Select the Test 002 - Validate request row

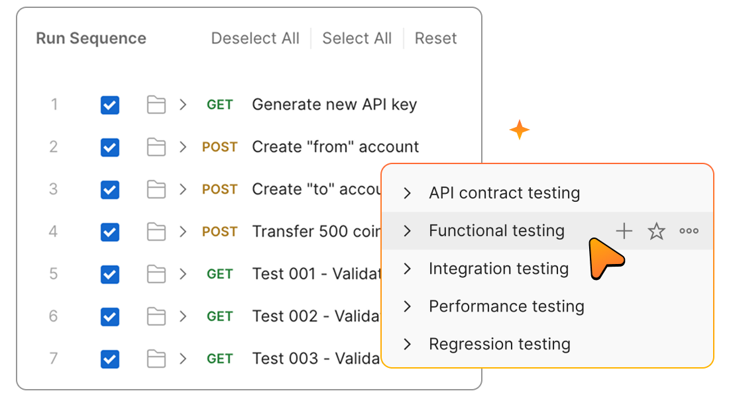click(305, 316)
